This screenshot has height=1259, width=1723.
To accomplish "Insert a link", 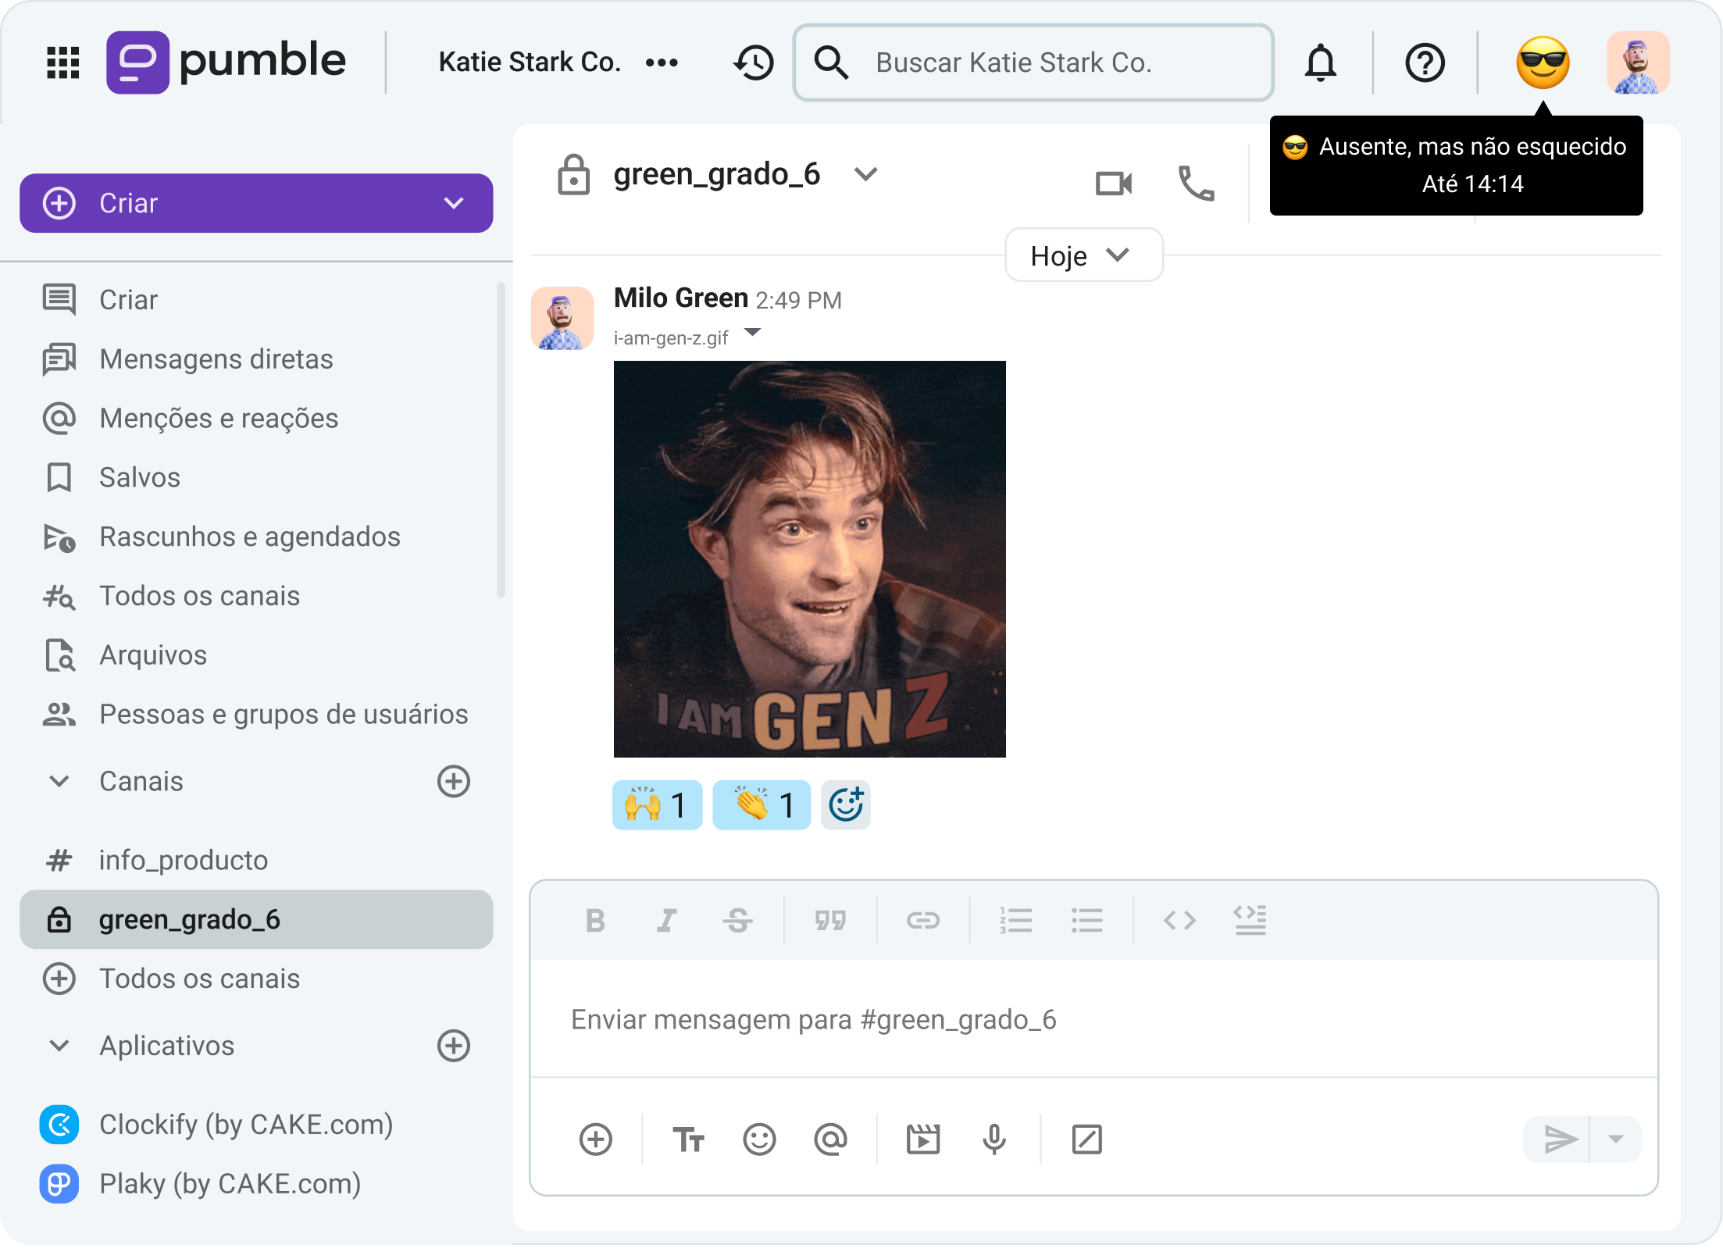I will coord(923,921).
